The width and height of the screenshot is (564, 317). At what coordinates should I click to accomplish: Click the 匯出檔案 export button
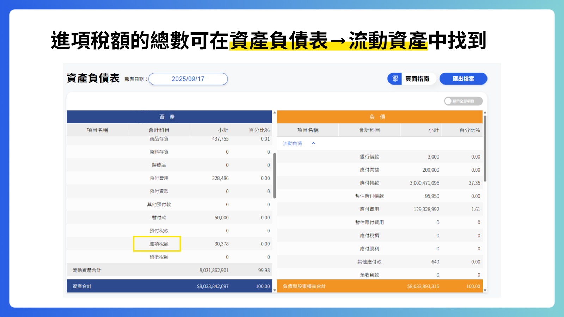pos(463,79)
